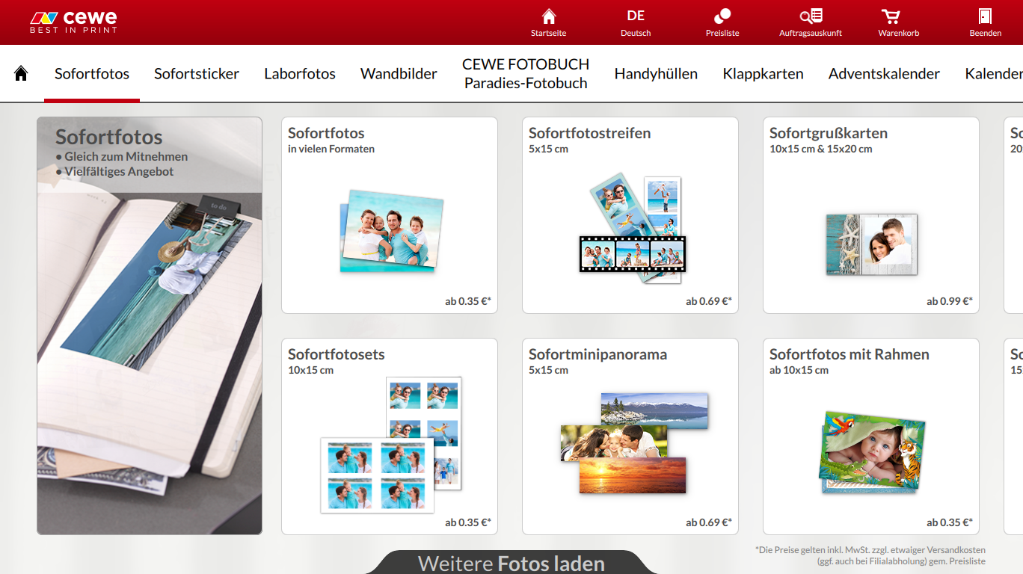Click the CEWE Best in Print logo
Image resolution: width=1023 pixels, height=574 pixels.
[x=73, y=22]
